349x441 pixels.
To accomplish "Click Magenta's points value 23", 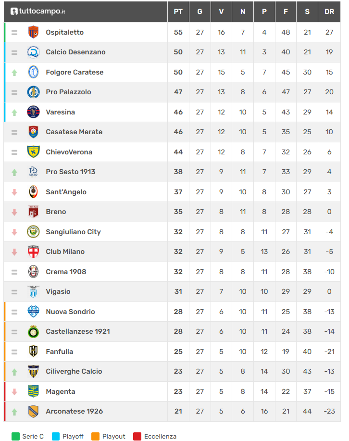I will [x=178, y=391].
